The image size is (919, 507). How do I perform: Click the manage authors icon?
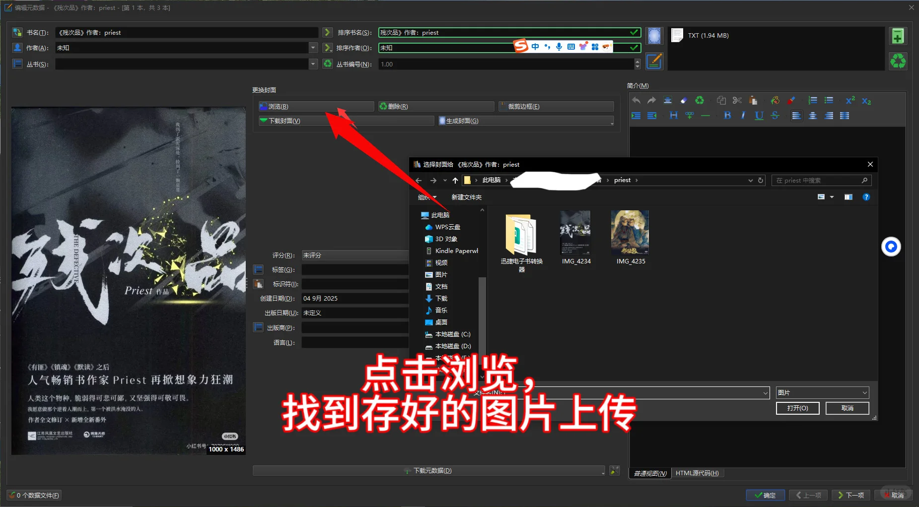(x=17, y=48)
